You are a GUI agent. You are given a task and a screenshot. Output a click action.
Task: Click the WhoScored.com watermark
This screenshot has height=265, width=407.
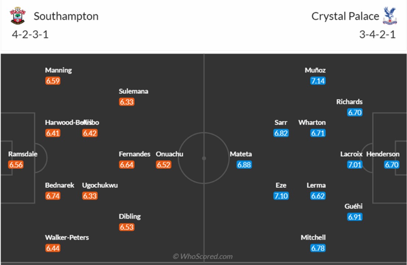click(203, 256)
